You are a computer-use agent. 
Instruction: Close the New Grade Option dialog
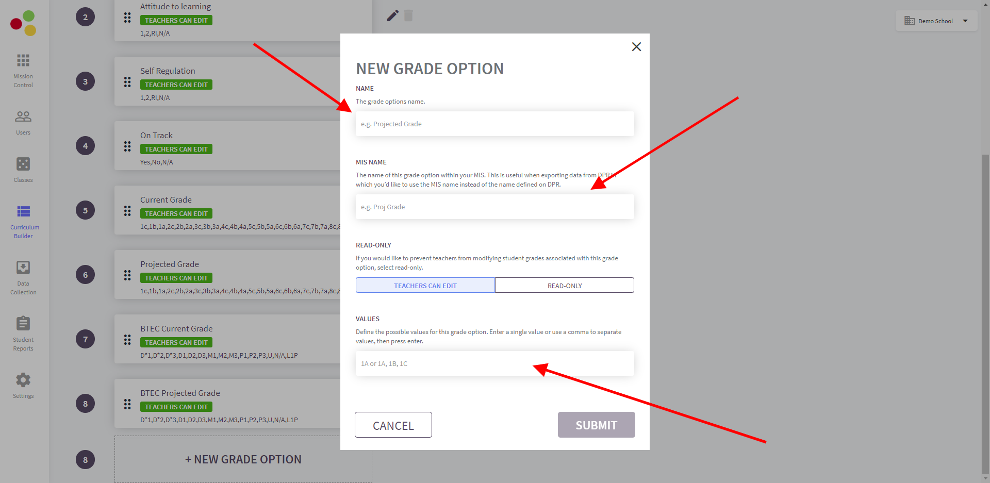[x=636, y=47]
